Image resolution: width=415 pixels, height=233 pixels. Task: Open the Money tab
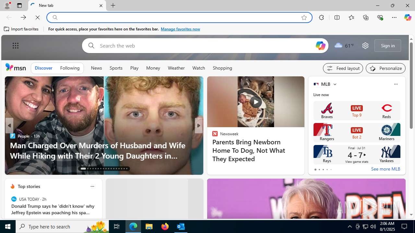(153, 68)
